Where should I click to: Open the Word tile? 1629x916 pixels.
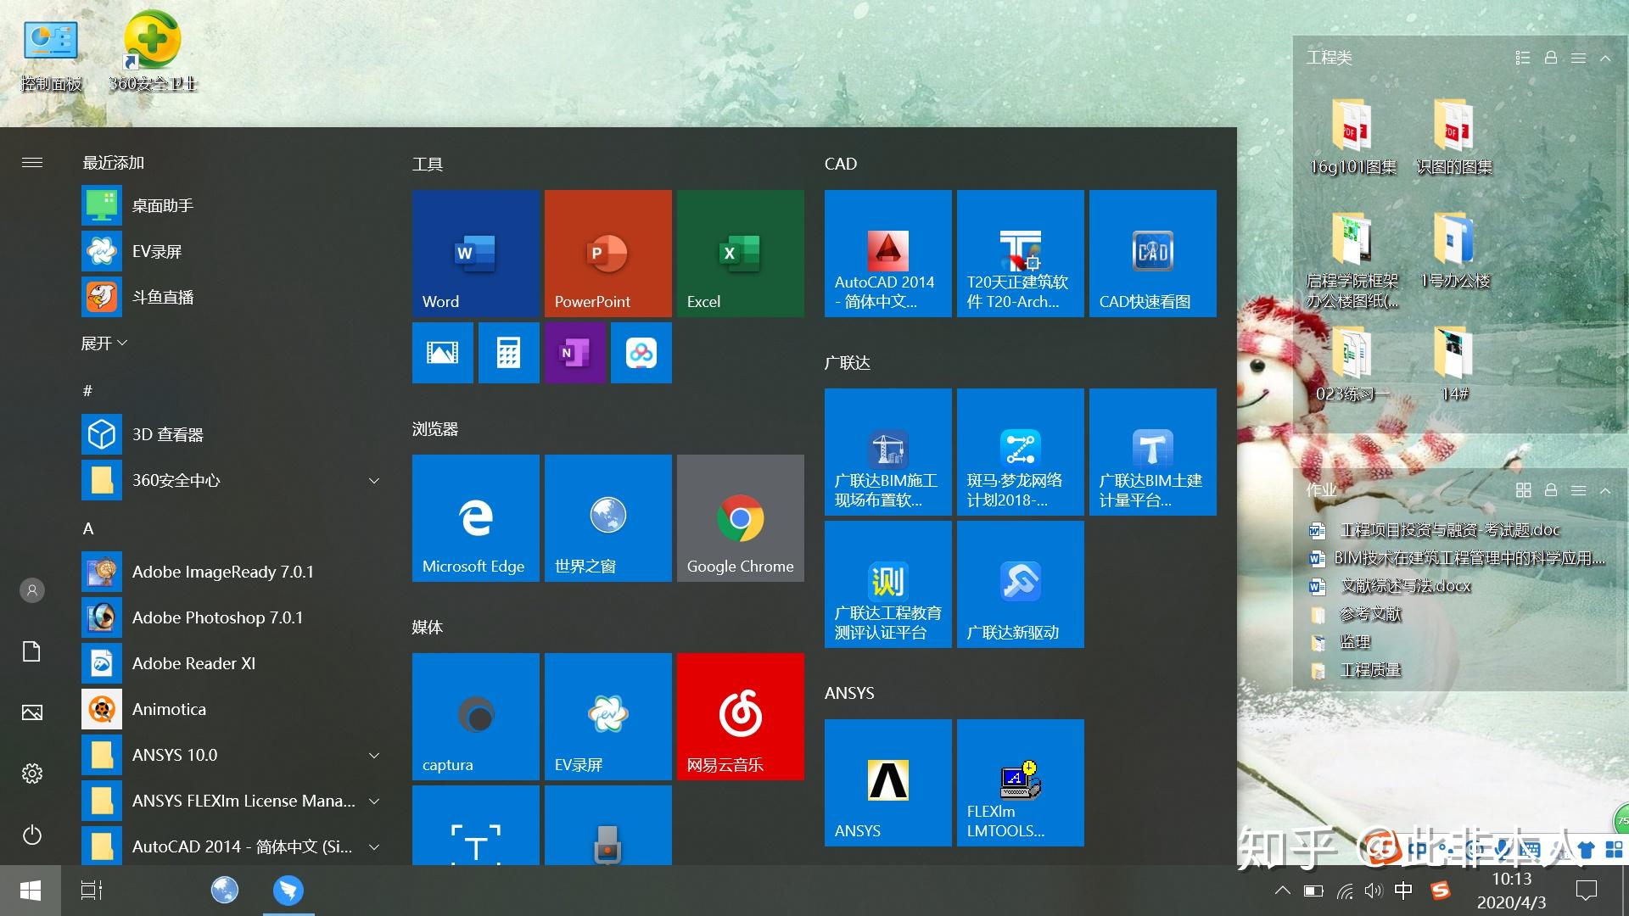click(475, 254)
